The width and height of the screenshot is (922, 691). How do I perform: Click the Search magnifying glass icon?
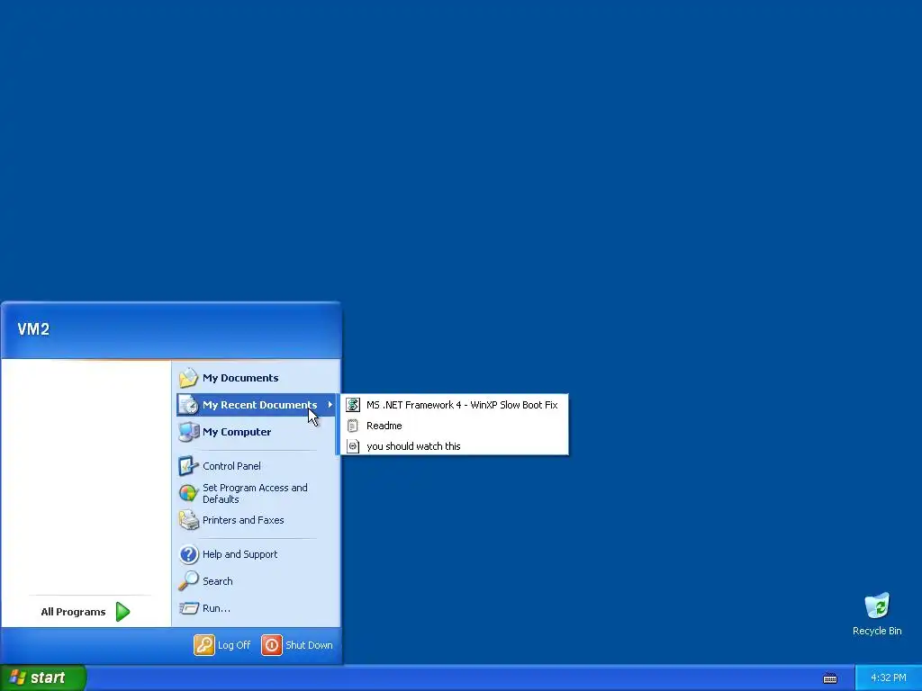coord(188,581)
